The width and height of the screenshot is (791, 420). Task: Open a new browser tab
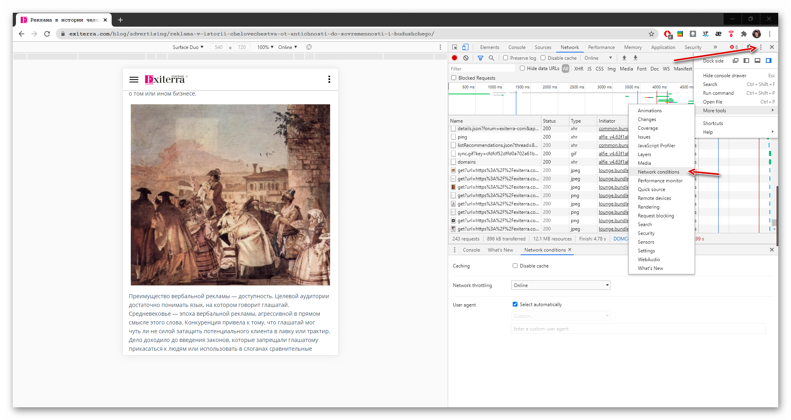[x=120, y=20]
